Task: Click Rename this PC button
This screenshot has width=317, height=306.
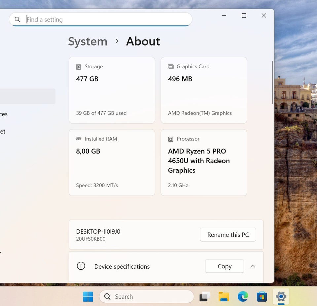Action: pos(228,235)
